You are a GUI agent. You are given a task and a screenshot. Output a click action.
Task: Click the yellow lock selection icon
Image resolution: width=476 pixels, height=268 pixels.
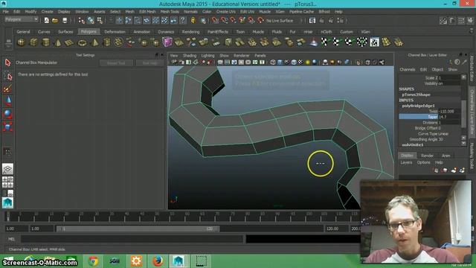(x=193, y=20)
